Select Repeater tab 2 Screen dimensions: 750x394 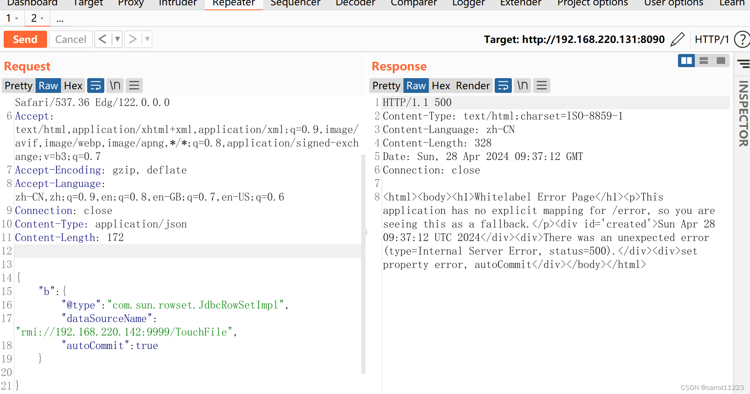tap(34, 18)
